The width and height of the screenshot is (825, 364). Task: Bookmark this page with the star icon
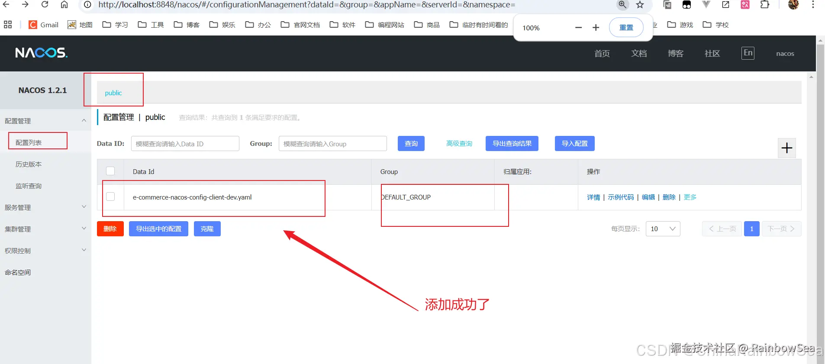click(x=640, y=5)
